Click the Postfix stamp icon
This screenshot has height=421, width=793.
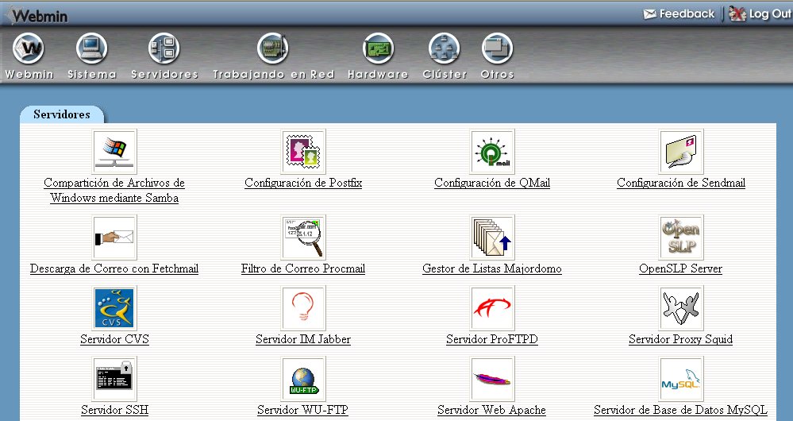tap(303, 151)
